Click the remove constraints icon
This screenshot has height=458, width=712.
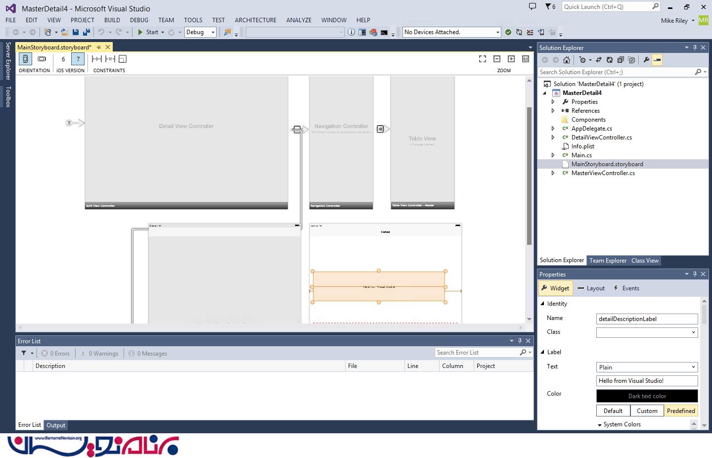coord(110,59)
